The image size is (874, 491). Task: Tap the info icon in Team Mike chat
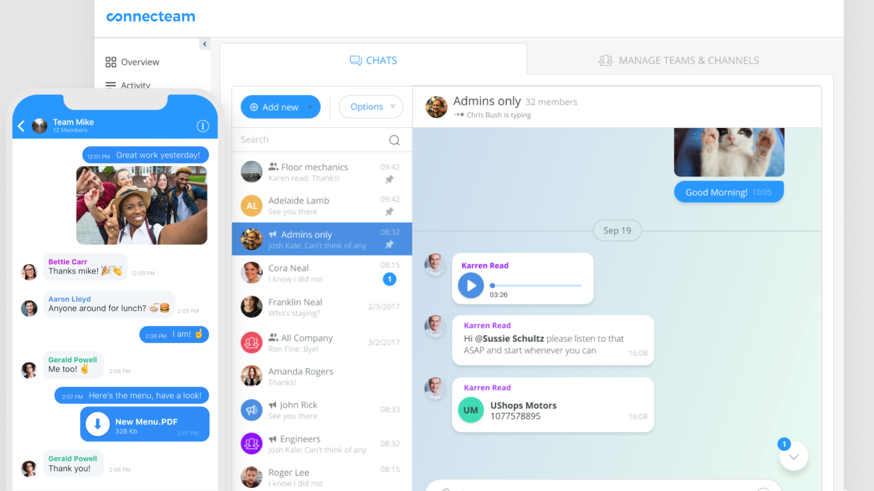click(203, 126)
